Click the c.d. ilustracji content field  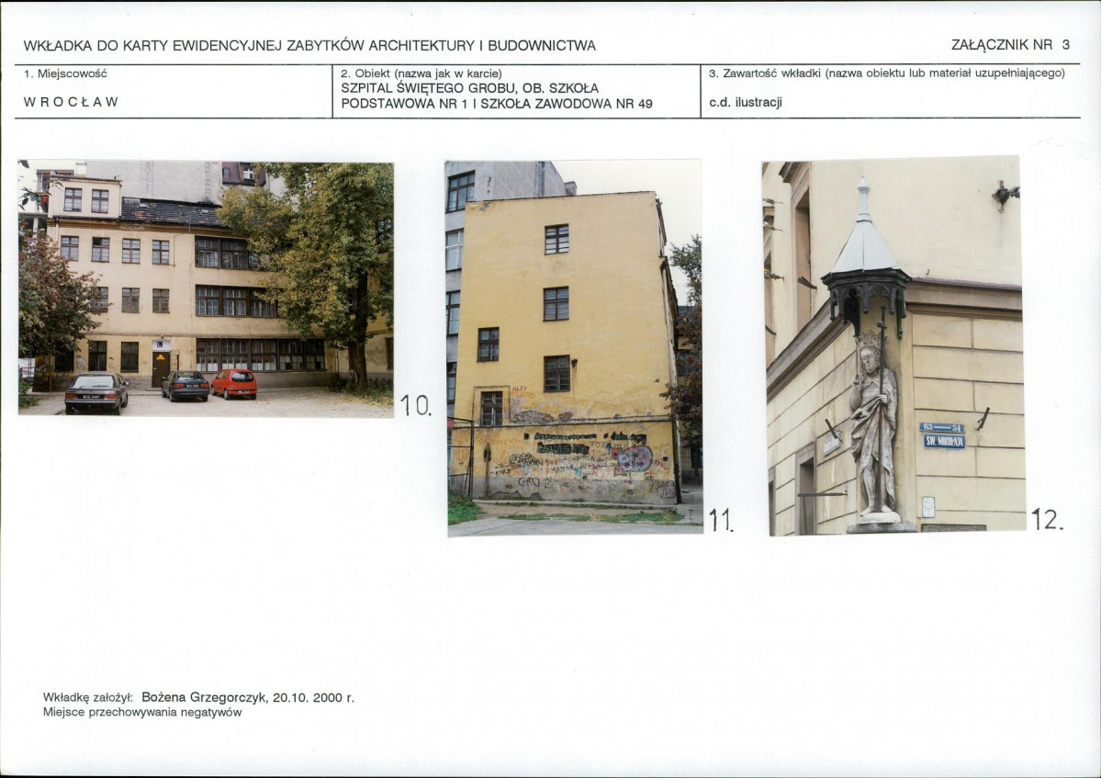(745, 103)
